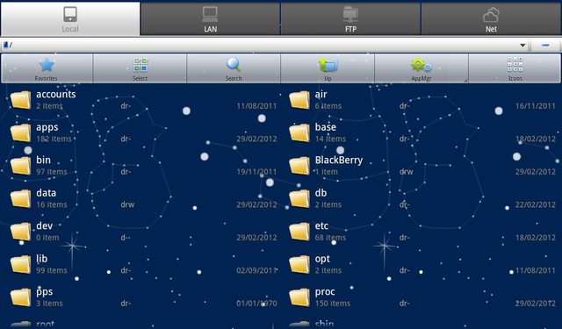This screenshot has height=329, width=562.
Task: Open the accounts folder icon
Action: (20, 100)
